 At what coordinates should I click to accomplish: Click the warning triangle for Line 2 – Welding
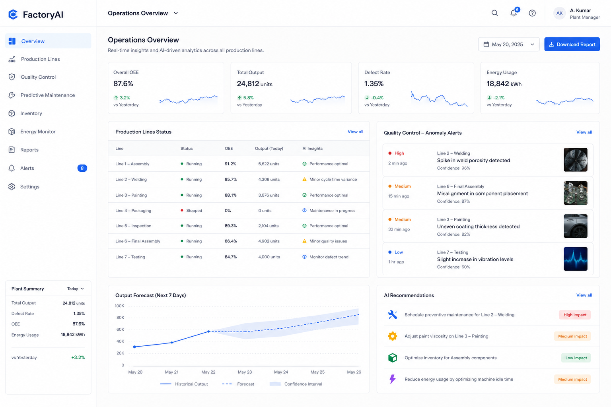click(304, 179)
